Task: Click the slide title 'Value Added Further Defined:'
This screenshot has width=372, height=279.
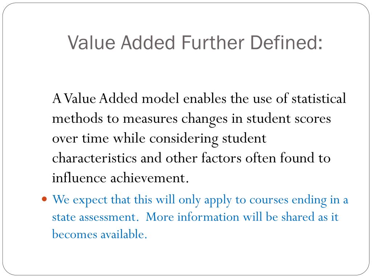Action: click(x=195, y=43)
